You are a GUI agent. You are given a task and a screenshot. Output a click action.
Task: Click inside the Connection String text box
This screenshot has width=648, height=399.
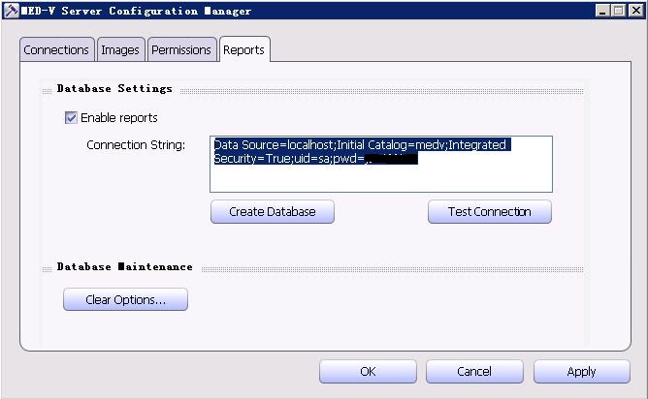coord(381,164)
